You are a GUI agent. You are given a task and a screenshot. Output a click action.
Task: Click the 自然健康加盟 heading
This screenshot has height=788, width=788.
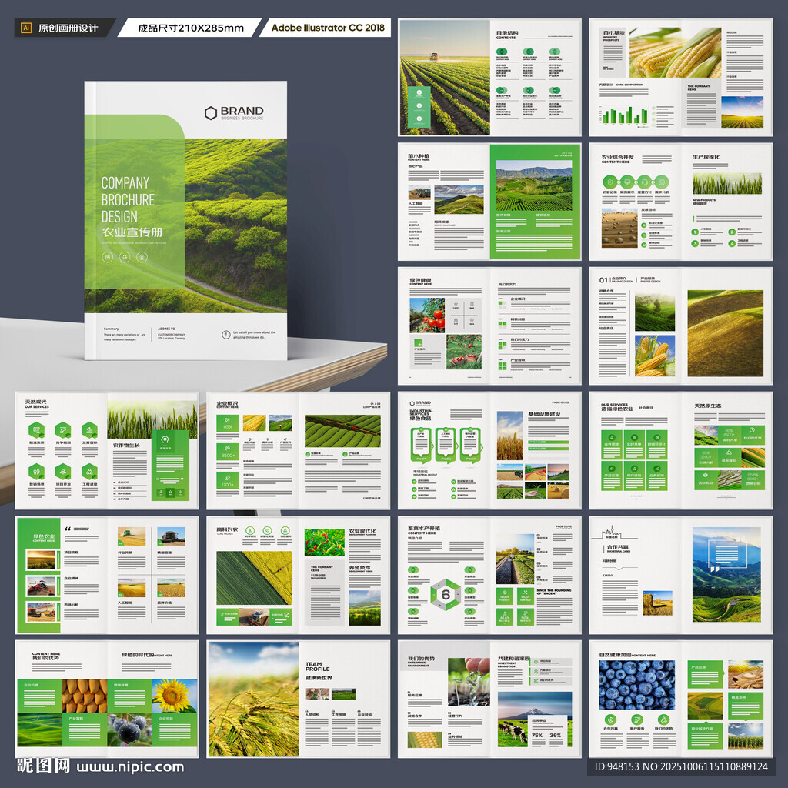point(615,656)
